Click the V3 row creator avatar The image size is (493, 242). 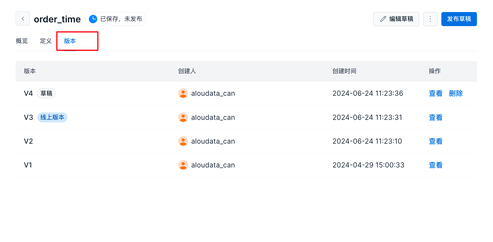[183, 117]
